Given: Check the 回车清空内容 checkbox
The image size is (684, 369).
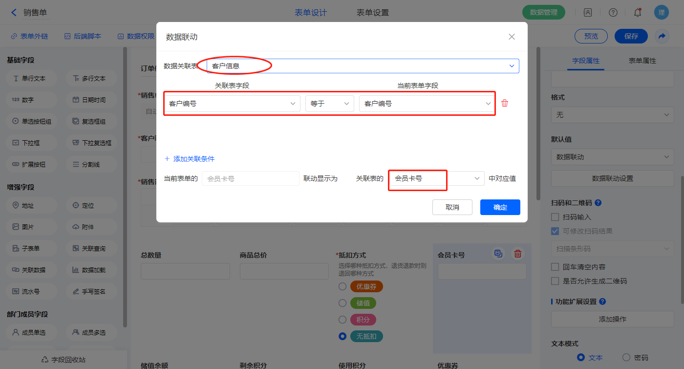Looking at the screenshot, I should (x=555, y=267).
